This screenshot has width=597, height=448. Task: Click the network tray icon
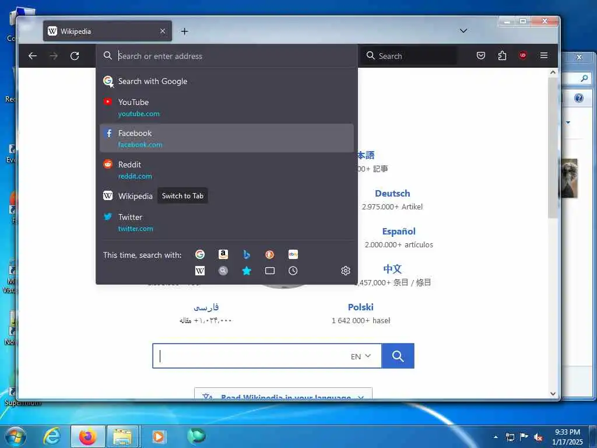pos(510,437)
